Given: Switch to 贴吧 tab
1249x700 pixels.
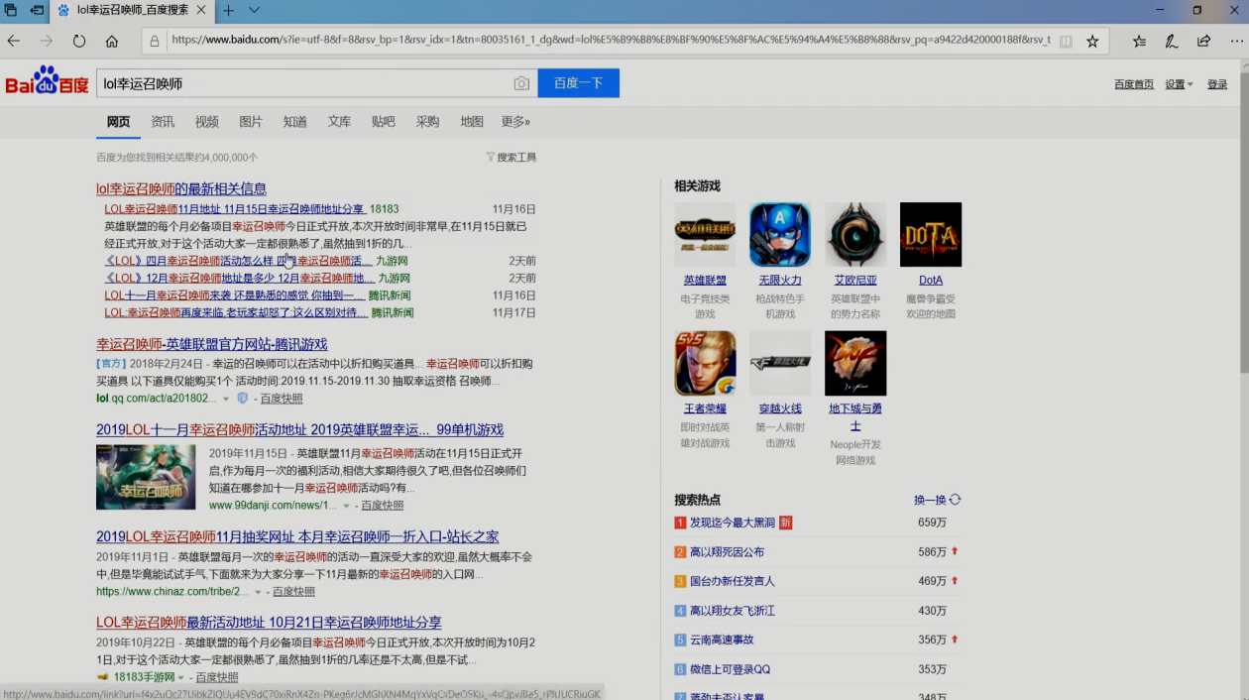Looking at the screenshot, I should coord(383,121).
